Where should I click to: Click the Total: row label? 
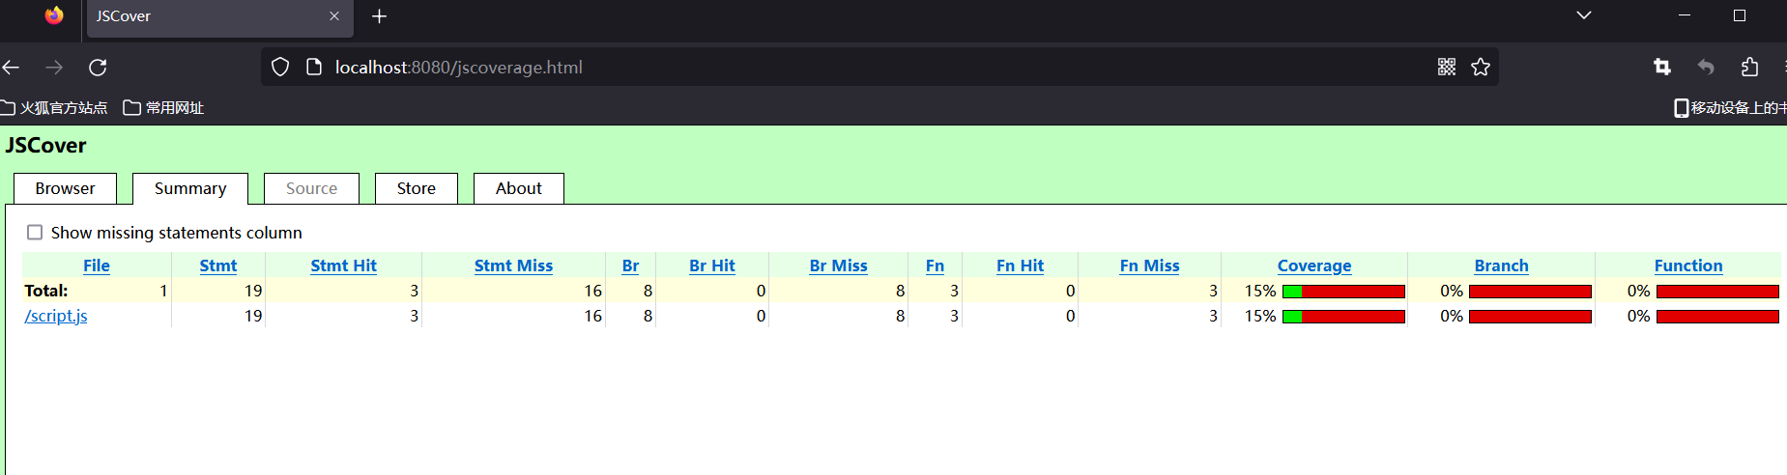pos(46,291)
